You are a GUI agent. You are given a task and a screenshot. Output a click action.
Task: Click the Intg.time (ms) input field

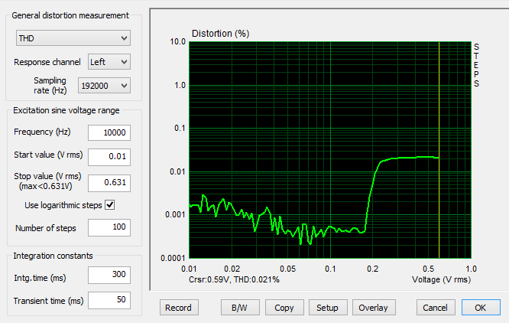click(x=109, y=275)
